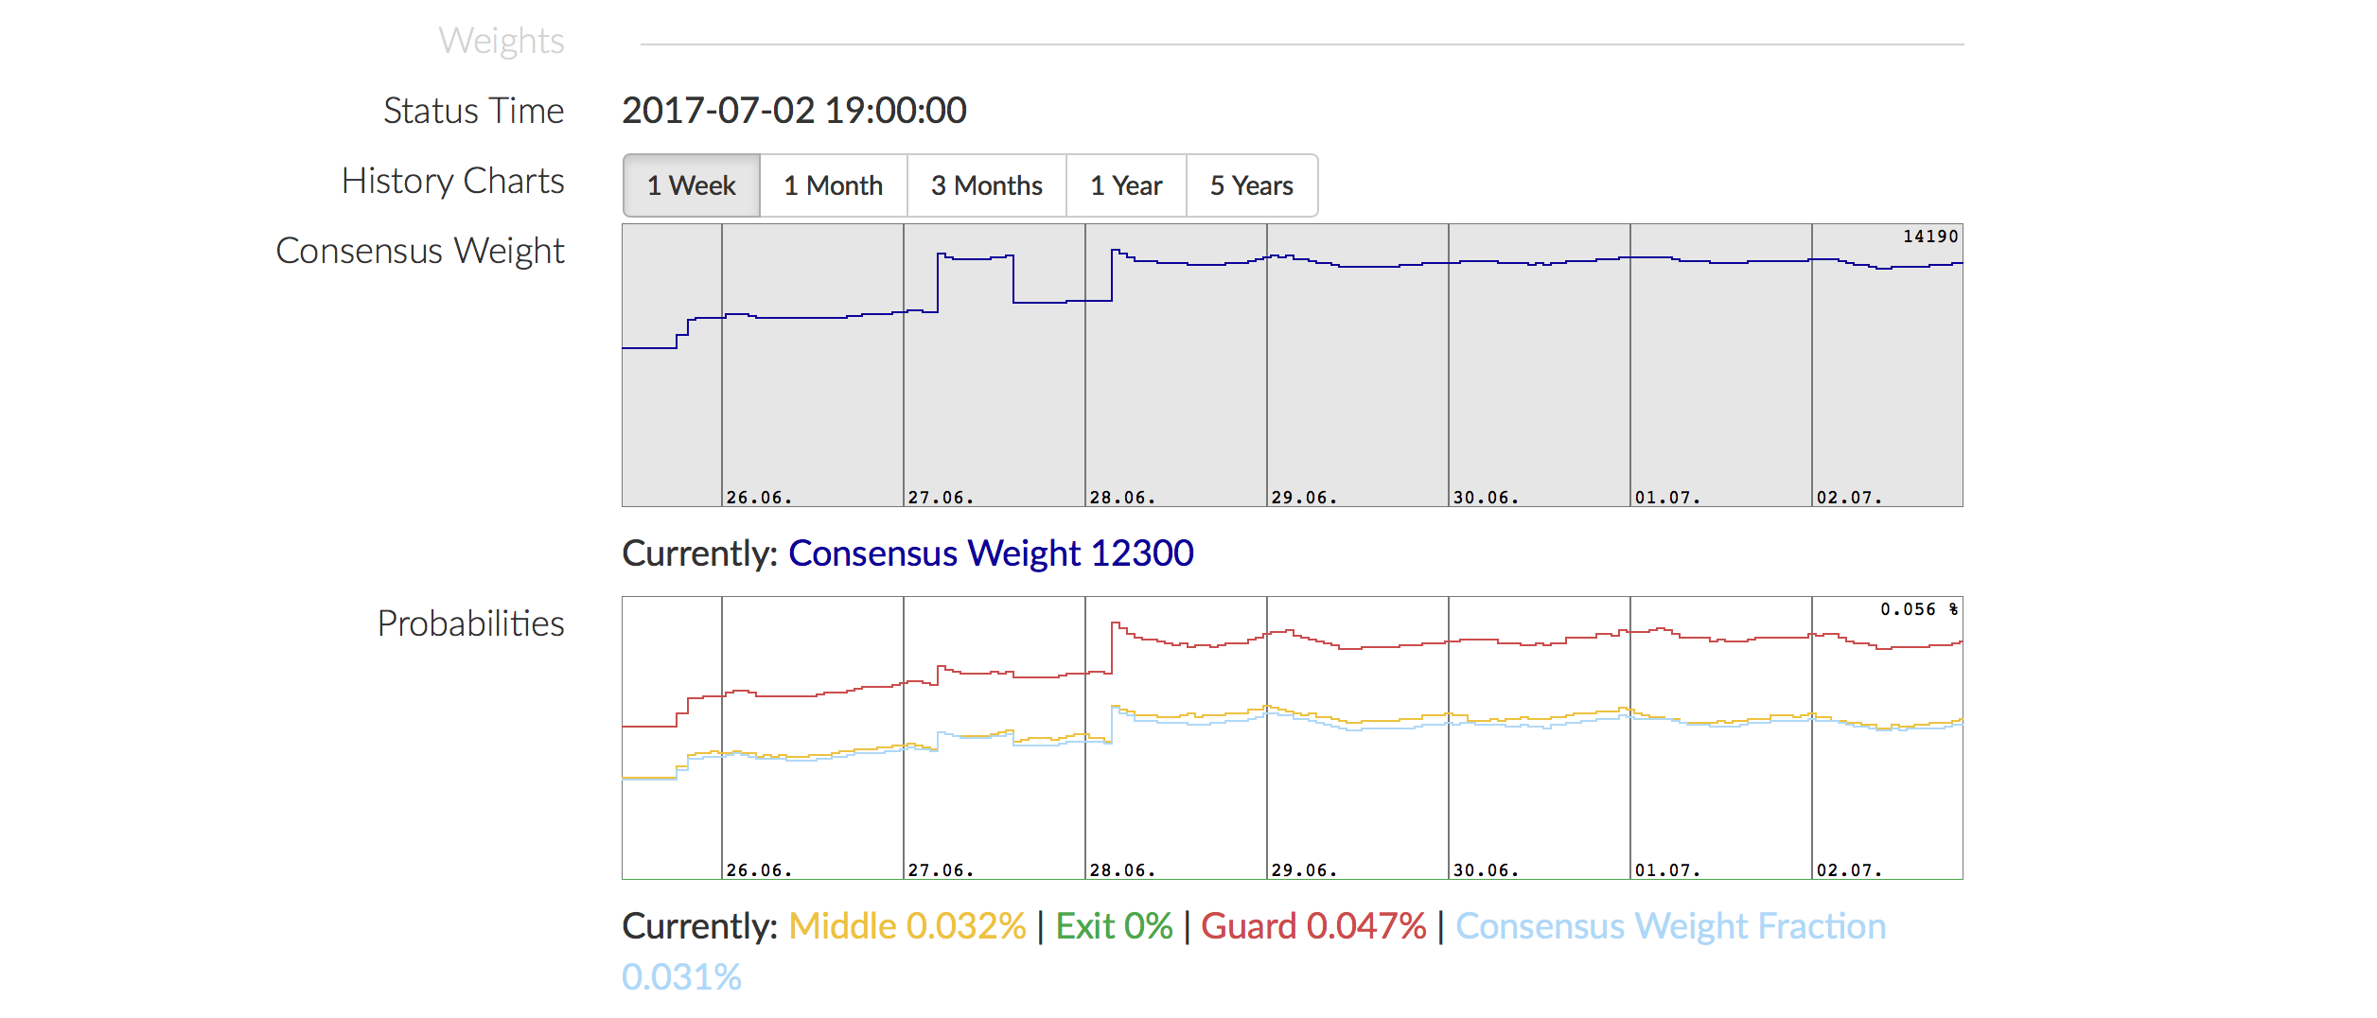Click the Status Time label

[x=473, y=111]
